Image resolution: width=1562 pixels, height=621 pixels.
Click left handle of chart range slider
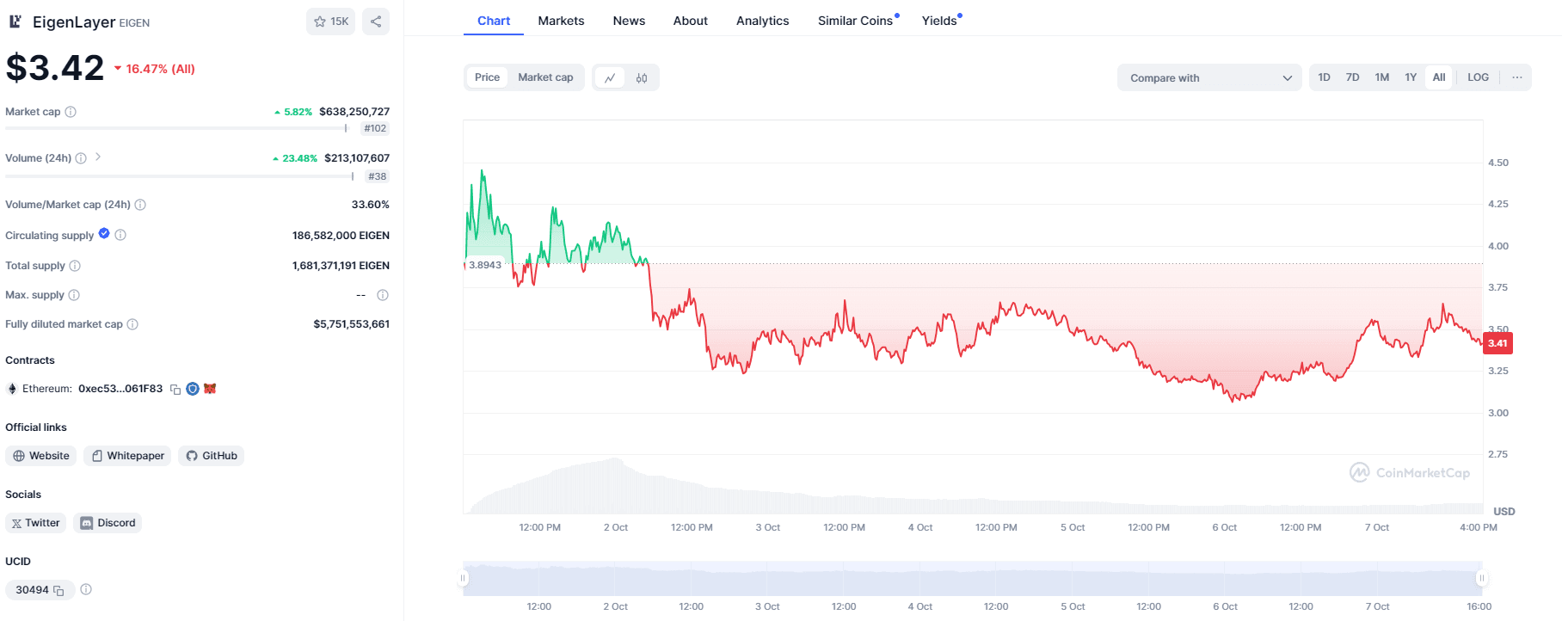tap(464, 578)
